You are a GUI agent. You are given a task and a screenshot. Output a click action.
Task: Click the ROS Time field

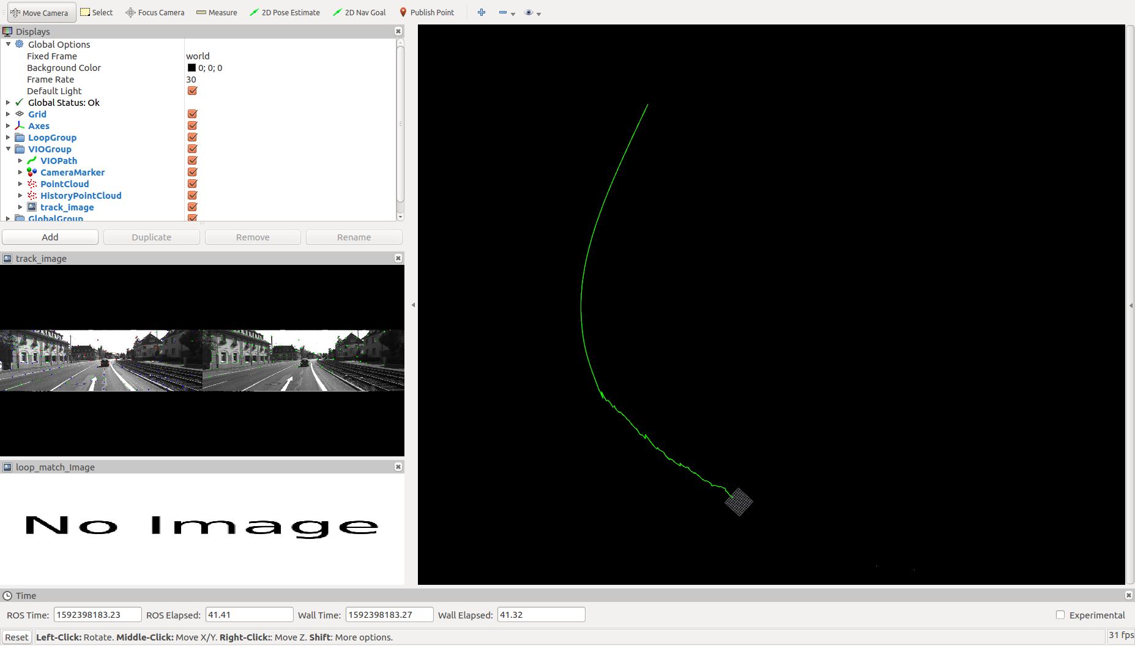coord(98,615)
